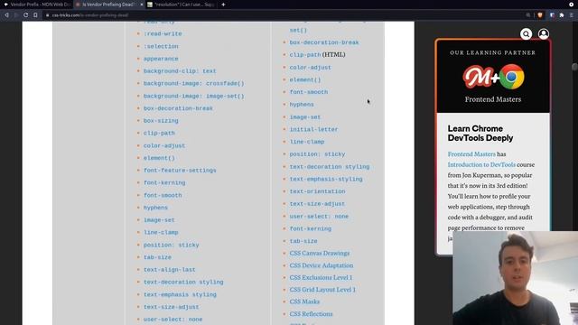
Task: Click the Frontend Masters M+ Chrome logo
Action: click(x=493, y=77)
